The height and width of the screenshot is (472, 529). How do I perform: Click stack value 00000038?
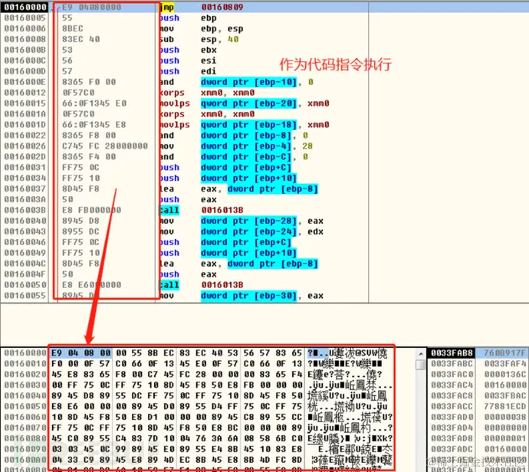(504, 417)
